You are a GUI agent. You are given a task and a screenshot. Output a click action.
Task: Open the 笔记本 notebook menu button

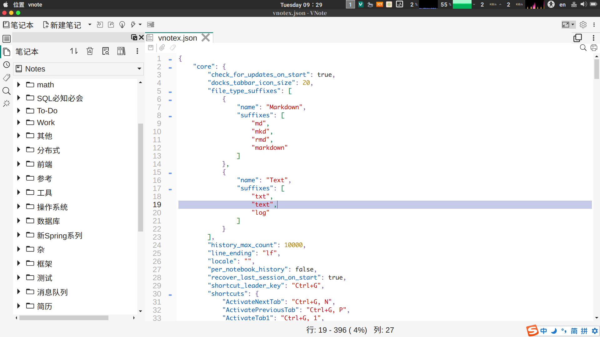point(18,25)
